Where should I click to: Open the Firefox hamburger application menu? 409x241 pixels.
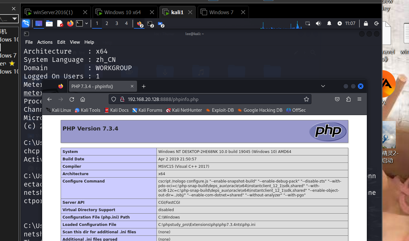tap(359, 99)
